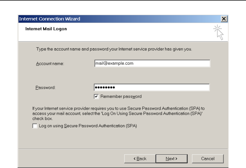
Task: Uncheck the Remember password checkbox
Action: 96,96
